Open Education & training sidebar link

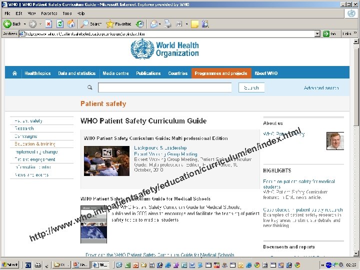click(x=35, y=144)
